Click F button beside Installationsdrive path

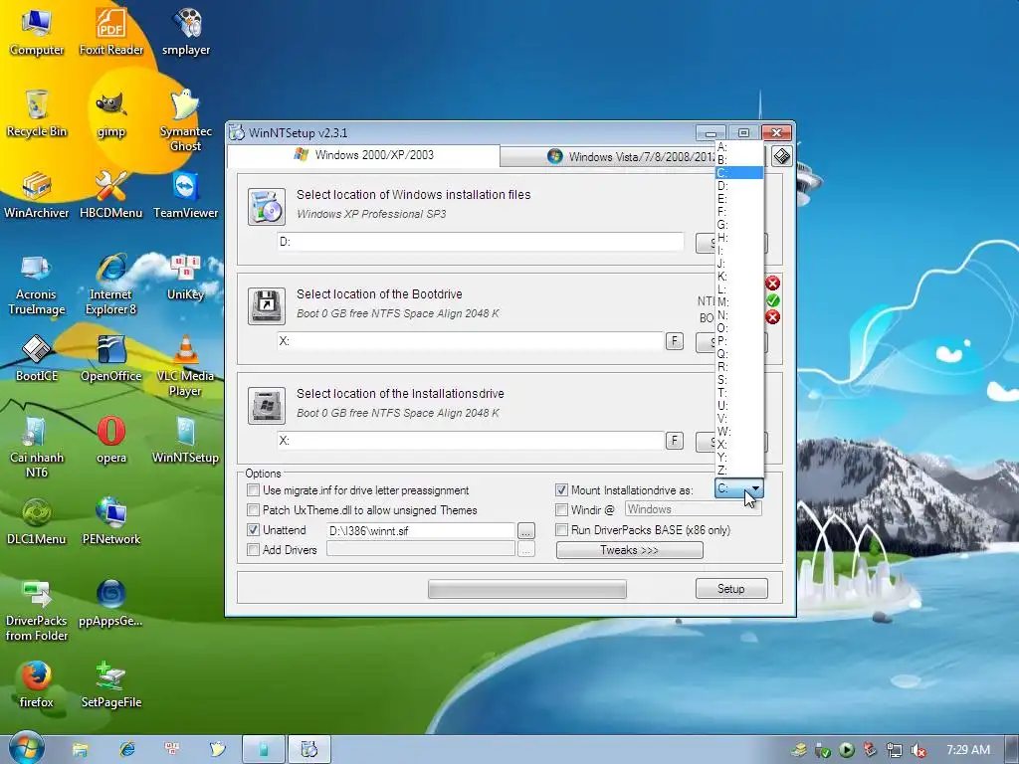[x=674, y=441]
